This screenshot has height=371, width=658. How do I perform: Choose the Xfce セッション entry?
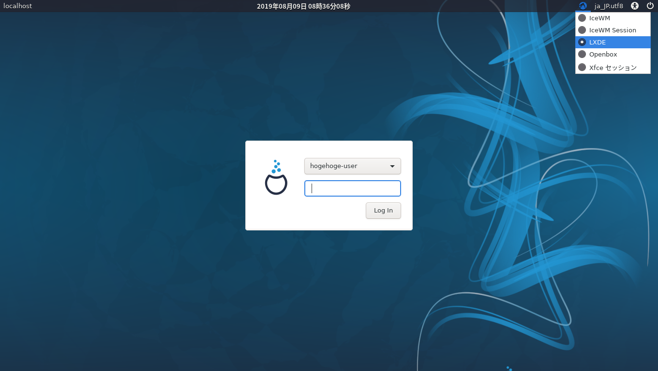tap(613, 67)
